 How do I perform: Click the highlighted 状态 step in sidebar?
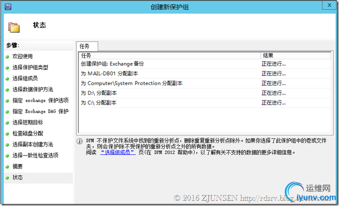[38, 178]
